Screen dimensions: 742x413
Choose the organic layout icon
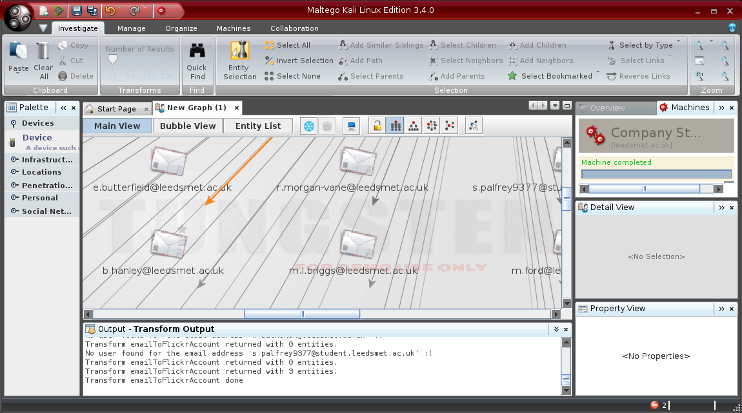[450, 126]
